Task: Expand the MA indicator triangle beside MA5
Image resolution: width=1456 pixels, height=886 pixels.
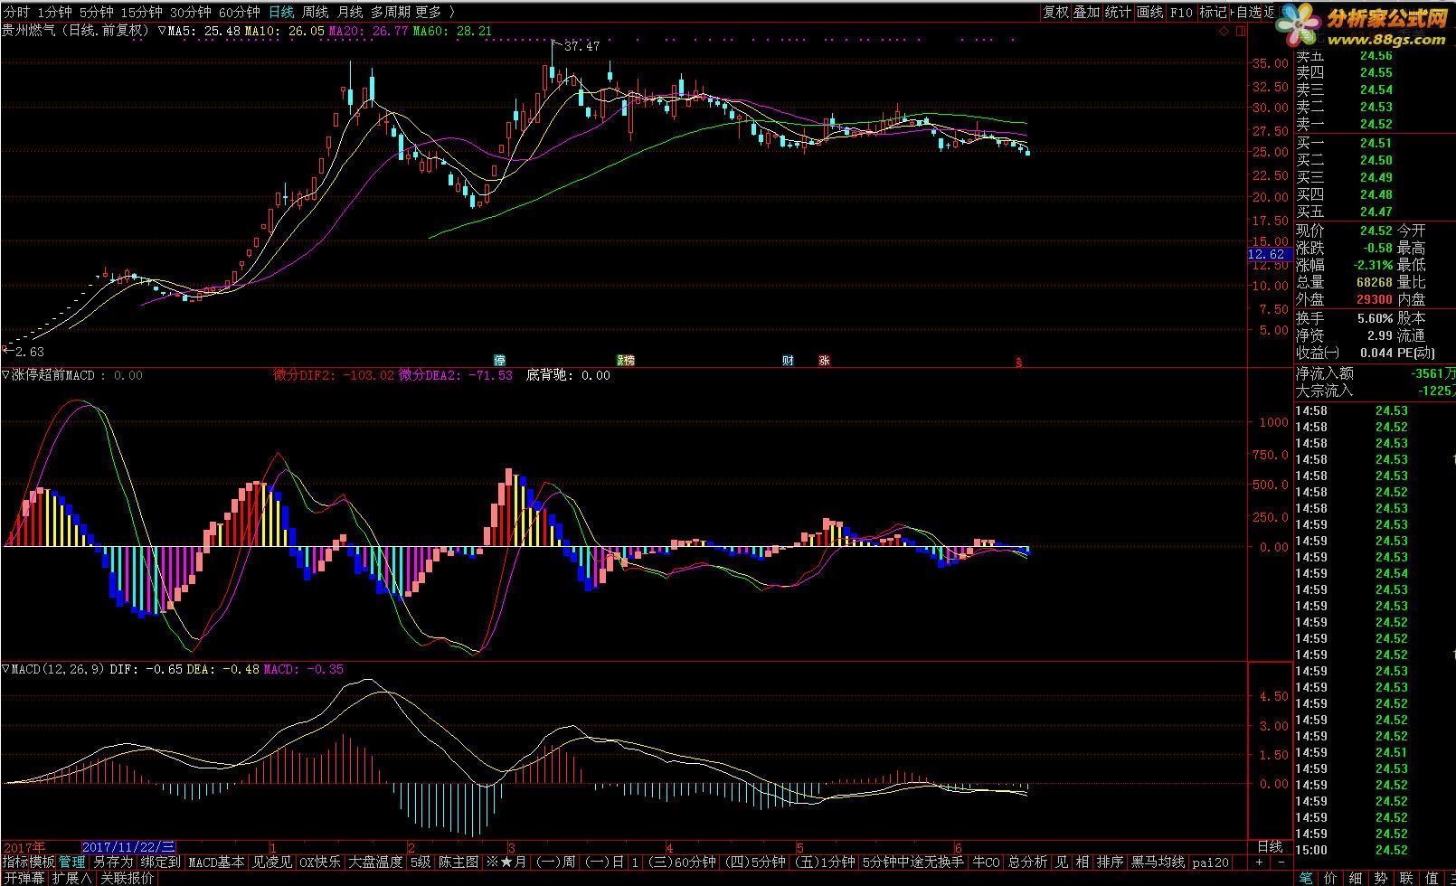Action: [162, 31]
